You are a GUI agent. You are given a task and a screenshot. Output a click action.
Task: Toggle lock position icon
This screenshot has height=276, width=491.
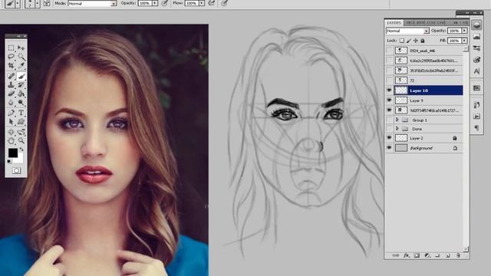pyautogui.click(x=416, y=41)
